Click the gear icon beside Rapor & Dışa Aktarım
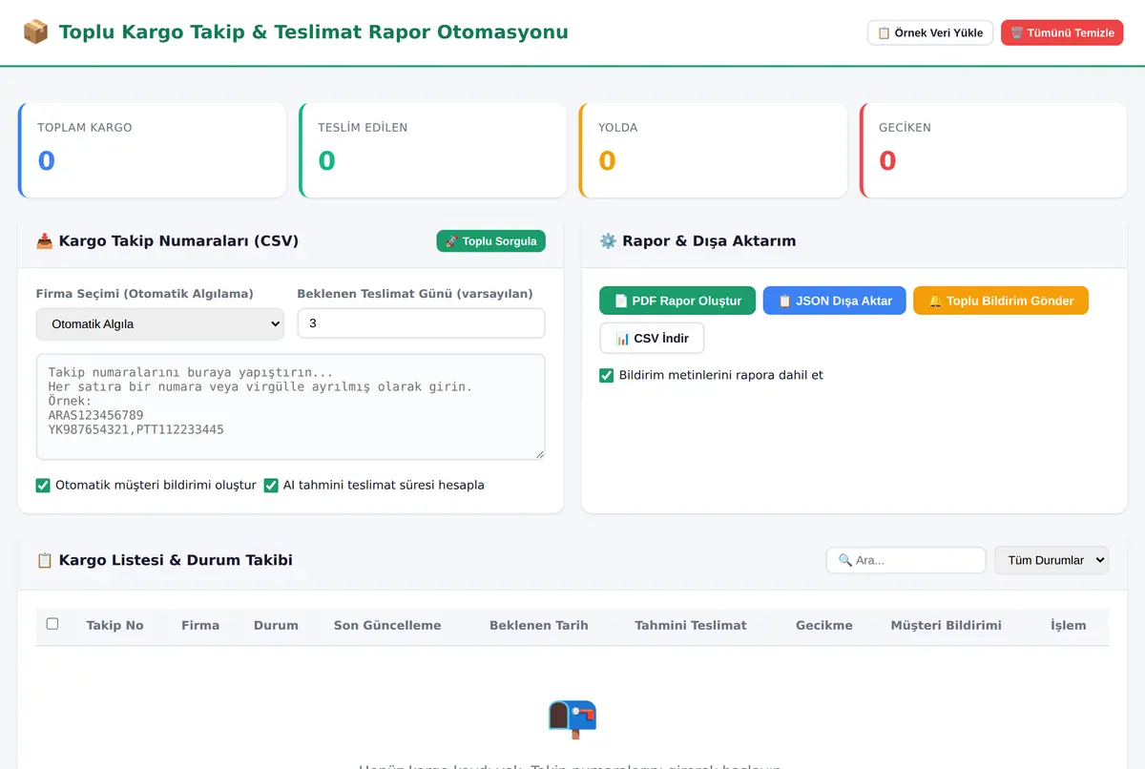 click(x=608, y=241)
